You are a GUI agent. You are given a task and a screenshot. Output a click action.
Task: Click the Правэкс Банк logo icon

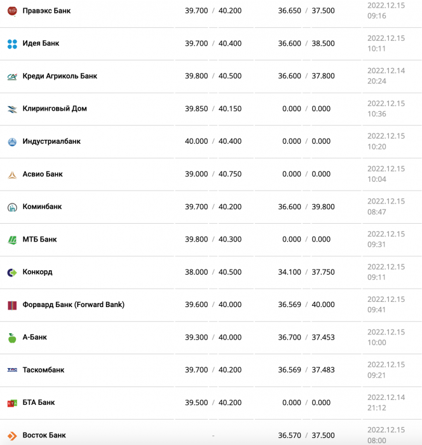[12, 11]
